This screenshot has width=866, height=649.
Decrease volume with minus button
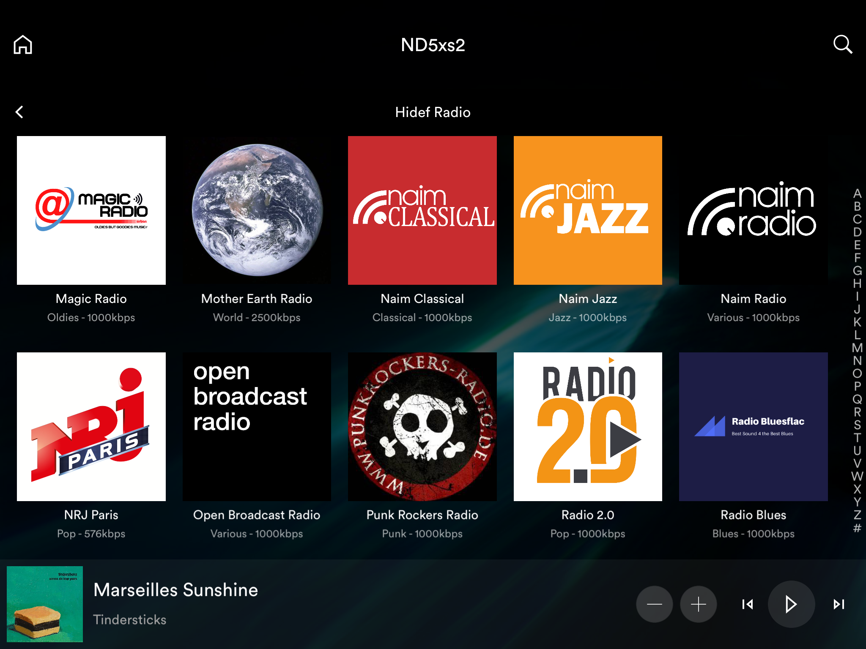[x=654, y=604]
